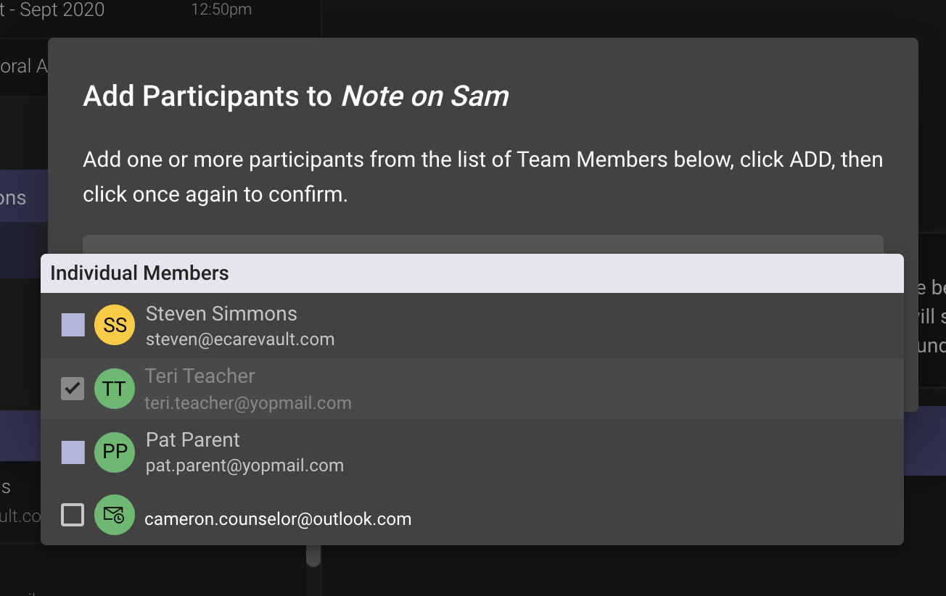This screenshot has height=596, width=946.
Task: Click Teri Teacher's green TT avatar
Action: click(115, 389)
